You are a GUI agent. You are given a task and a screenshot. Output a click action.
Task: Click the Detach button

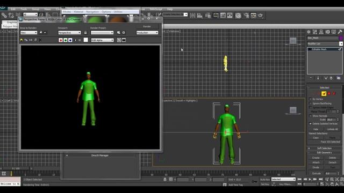point(332,162)
